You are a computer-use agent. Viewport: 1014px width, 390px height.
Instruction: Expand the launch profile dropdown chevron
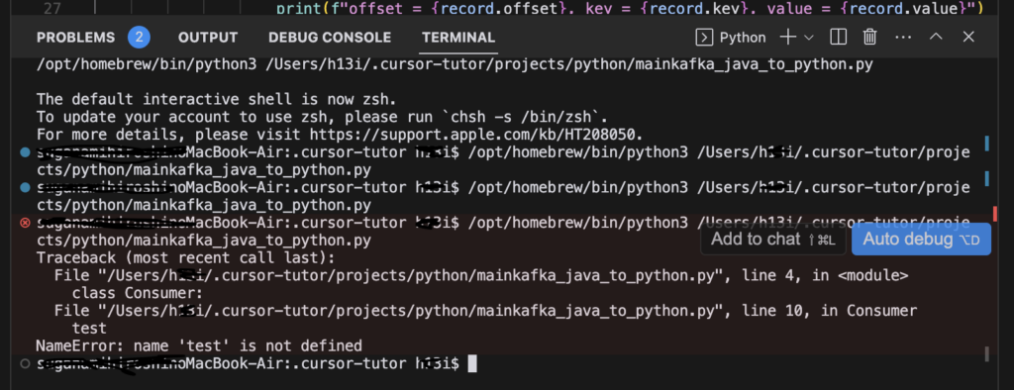coord(808,39)
